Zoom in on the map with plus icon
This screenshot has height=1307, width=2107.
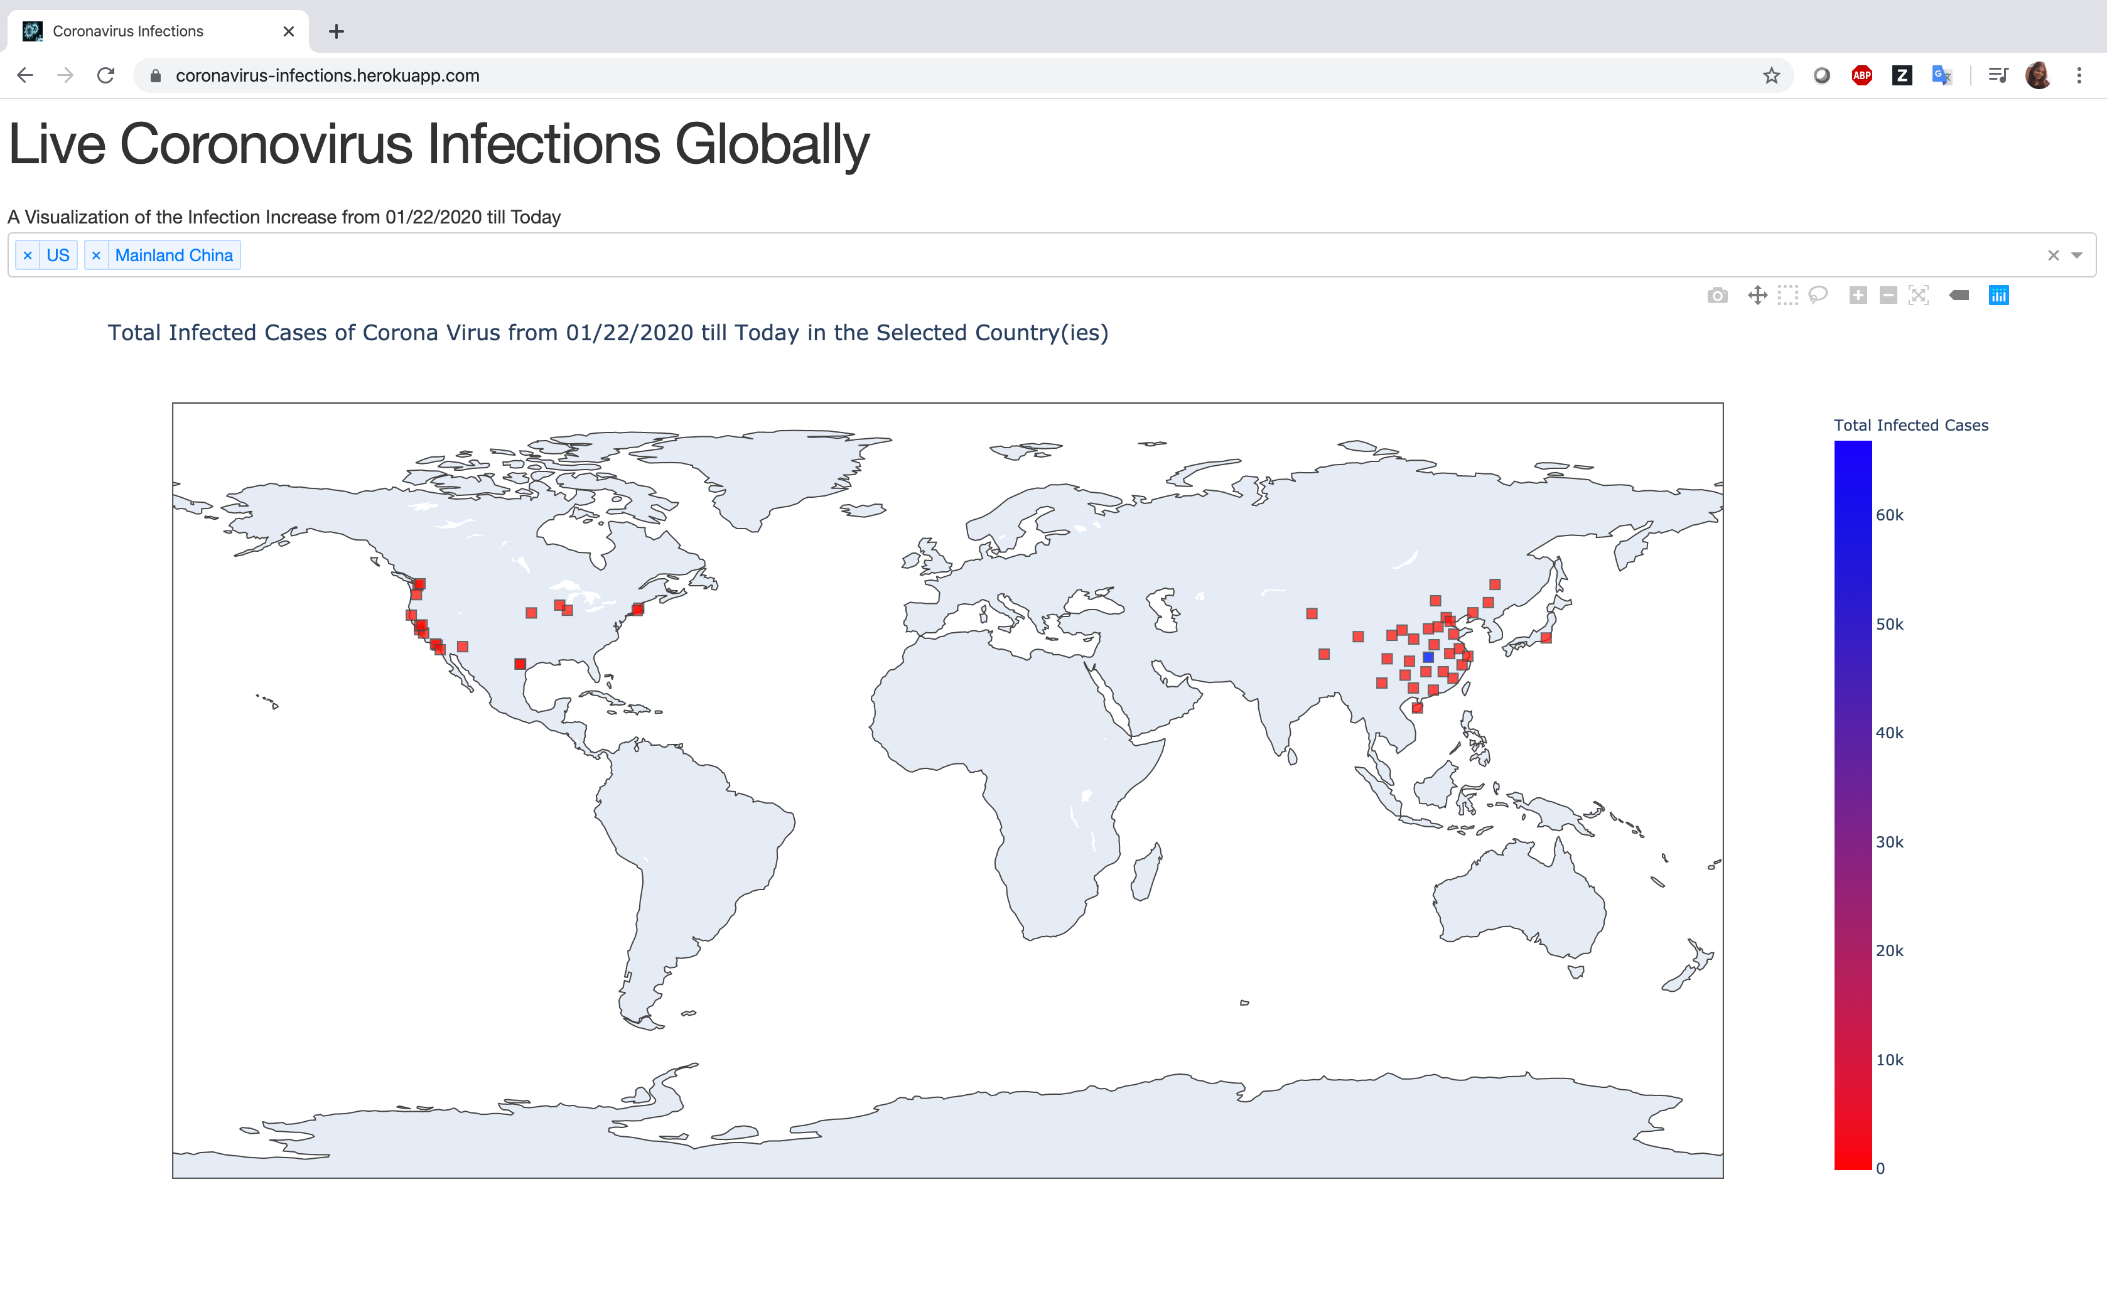point(1858,296)
